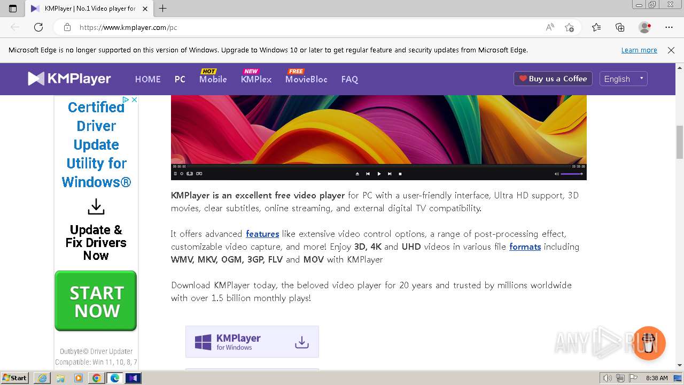
Task: Launch Internet Explorer from taskbar
Action: point(42,378)
